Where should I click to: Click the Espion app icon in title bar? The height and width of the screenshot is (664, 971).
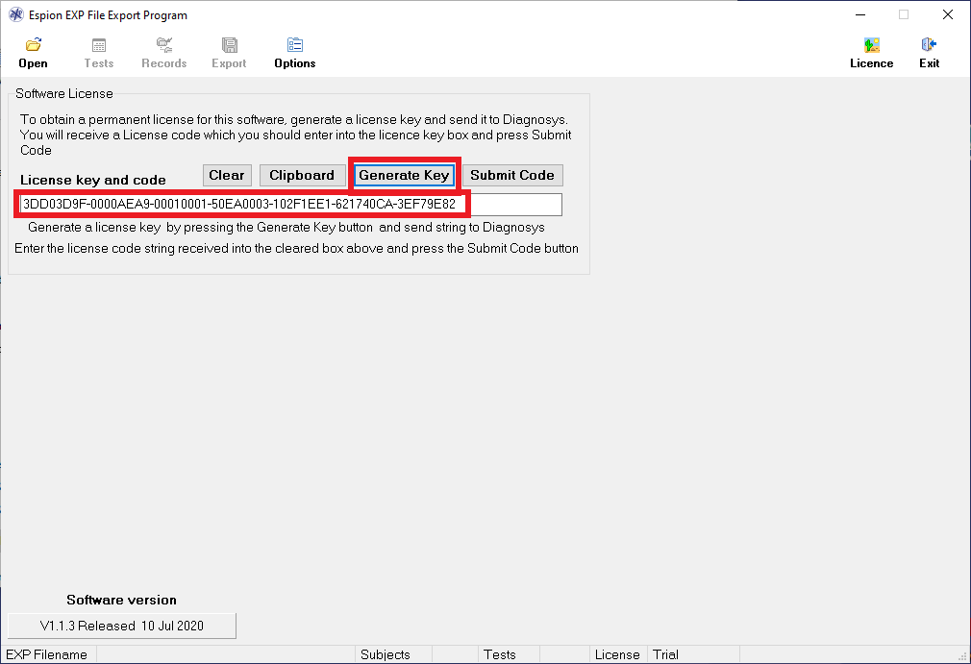[15, 14]
